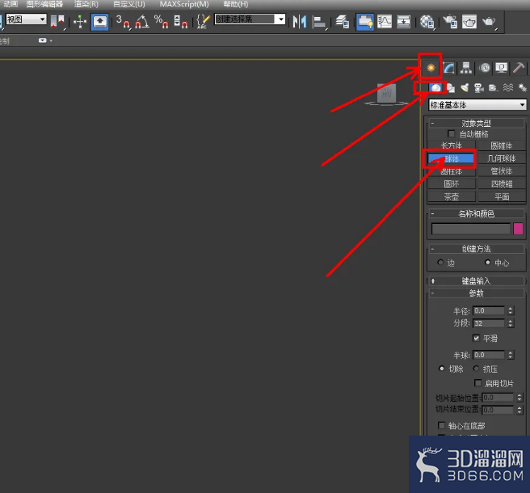This screenshot has width=530, height=493.
Task: Click the Align tool icon
Action: tap(319, 22)
